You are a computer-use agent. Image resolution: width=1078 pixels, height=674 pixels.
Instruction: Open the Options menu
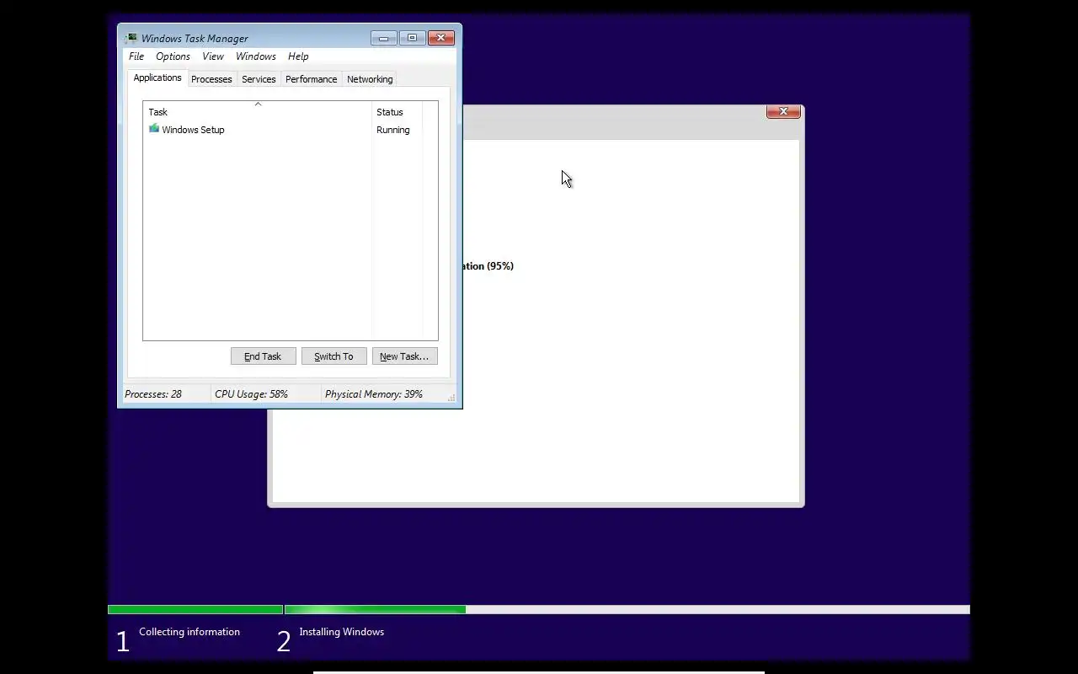173,56
